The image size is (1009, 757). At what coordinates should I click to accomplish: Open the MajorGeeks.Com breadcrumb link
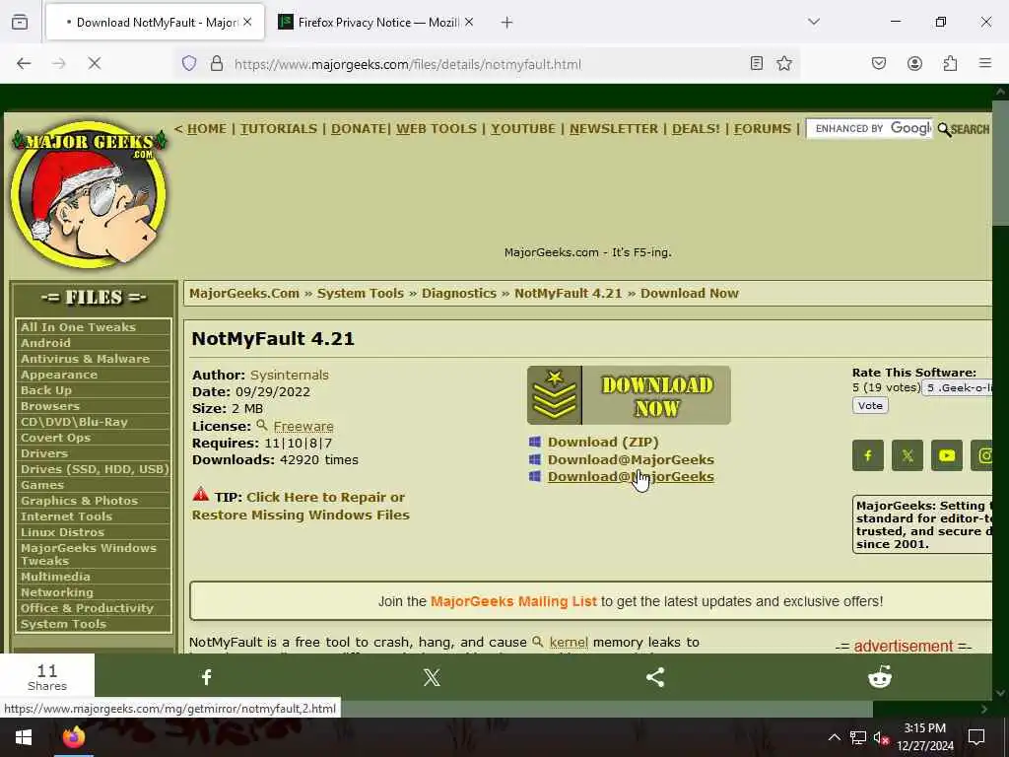[x=244, y=294]
